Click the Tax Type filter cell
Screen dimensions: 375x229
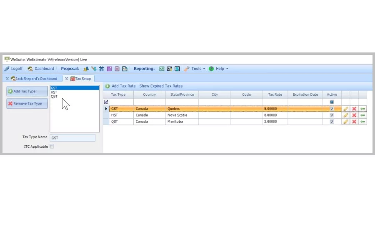[121, 102]
